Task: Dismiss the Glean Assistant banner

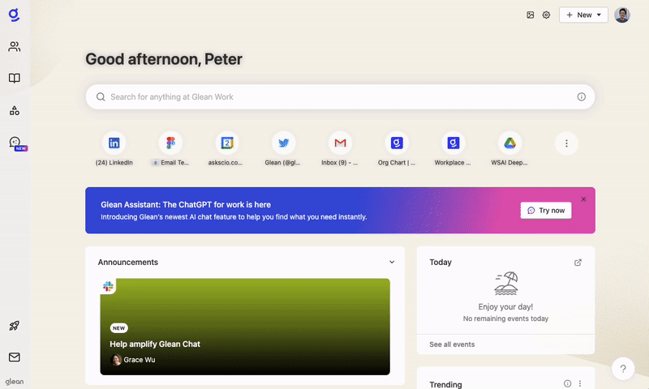Action: 583,199
